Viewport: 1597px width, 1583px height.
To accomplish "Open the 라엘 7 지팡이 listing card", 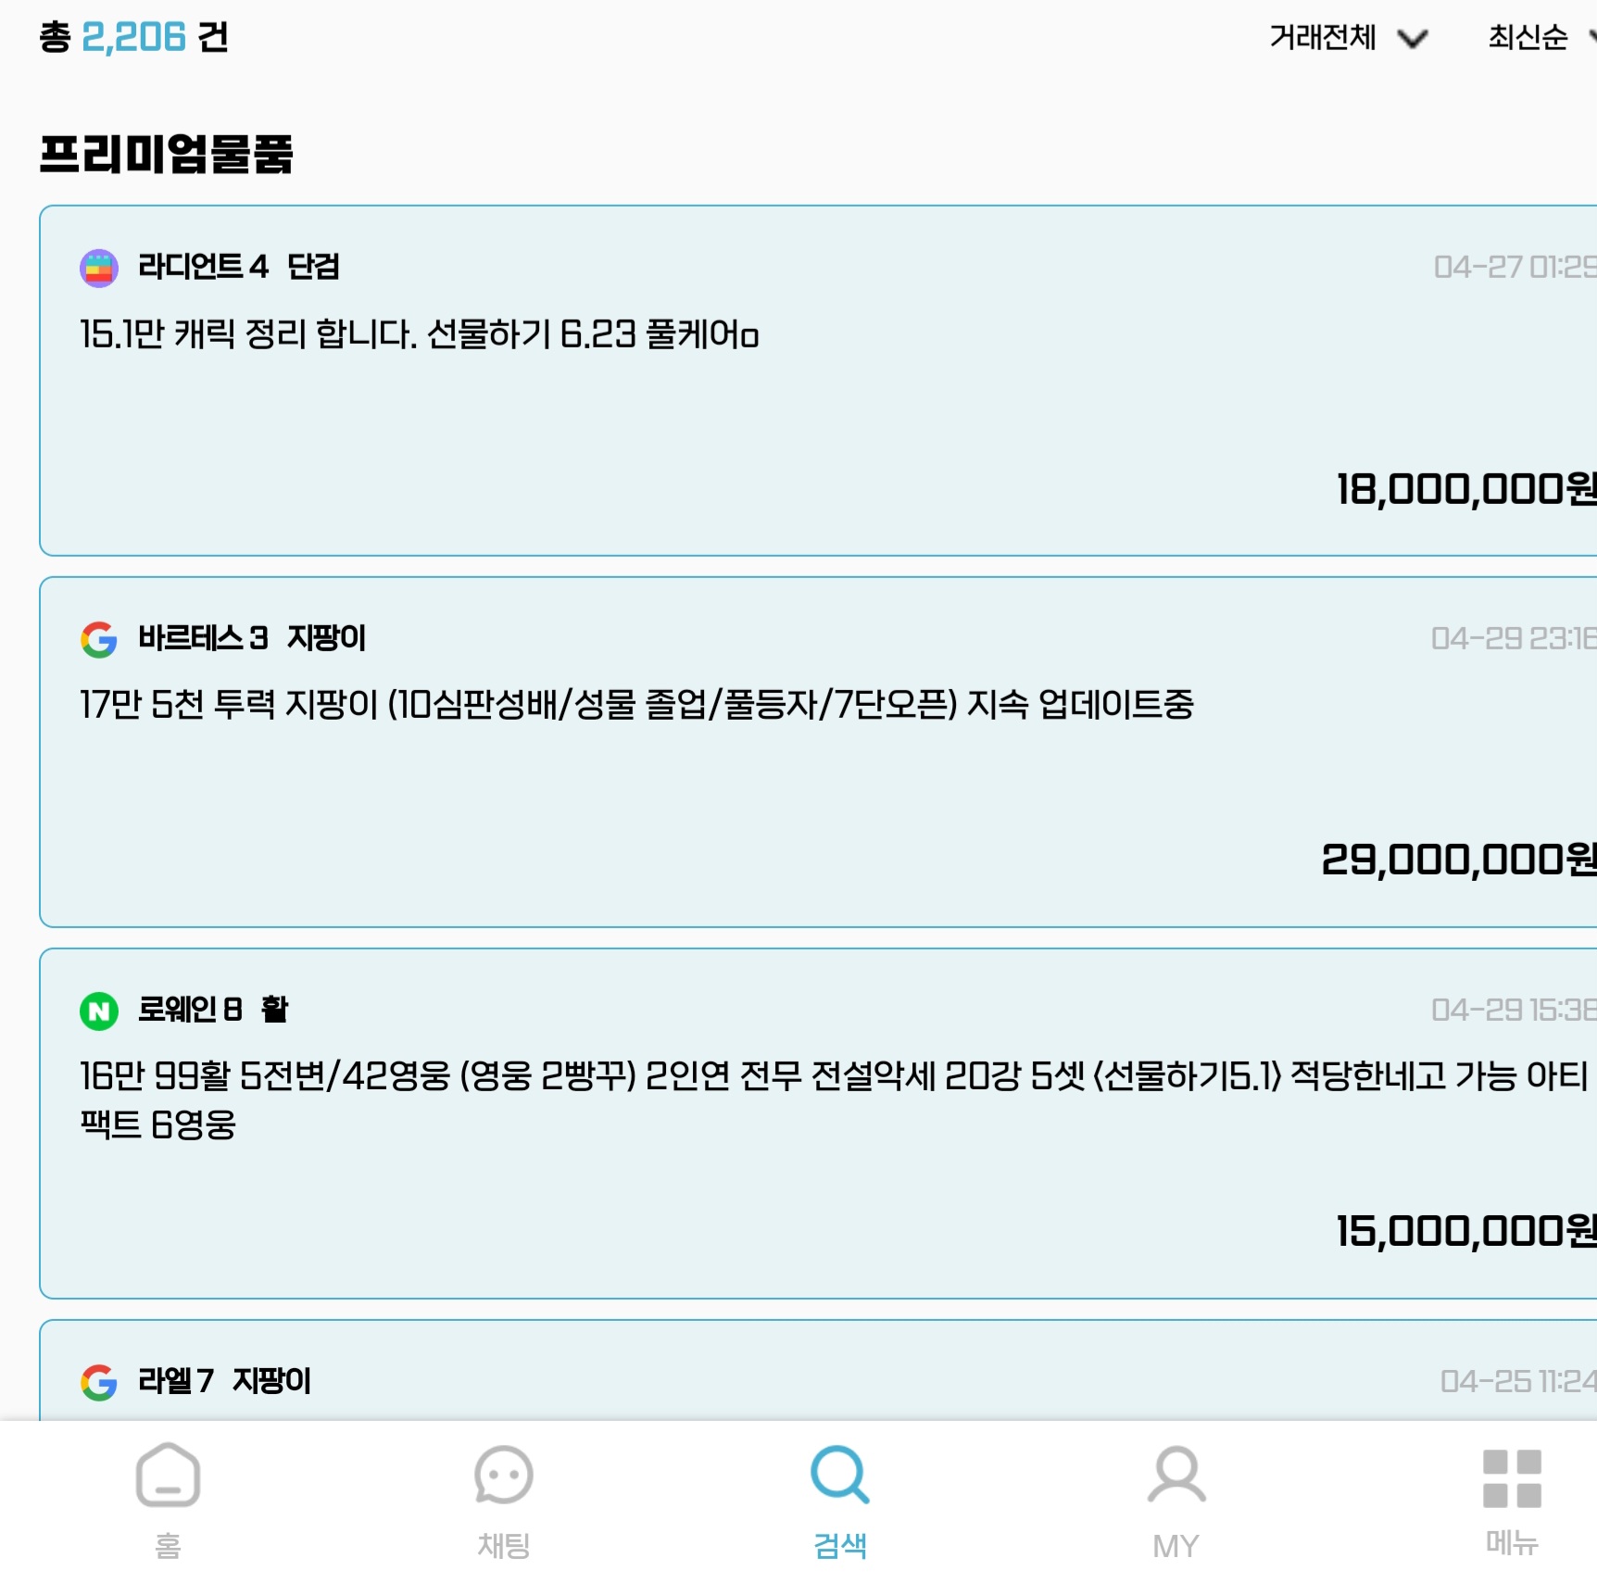I will [x=818, y=1371].
